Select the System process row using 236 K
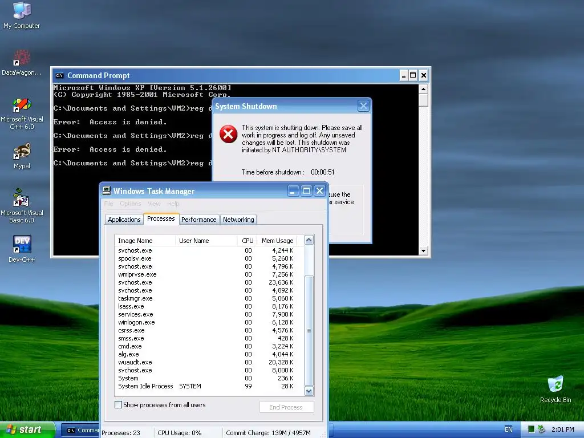584x438 pixels. [x=209, y=379]
